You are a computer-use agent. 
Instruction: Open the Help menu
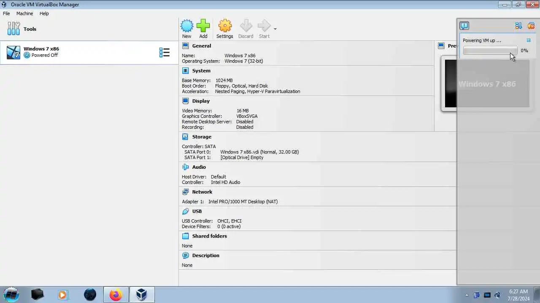coord(44,13)
